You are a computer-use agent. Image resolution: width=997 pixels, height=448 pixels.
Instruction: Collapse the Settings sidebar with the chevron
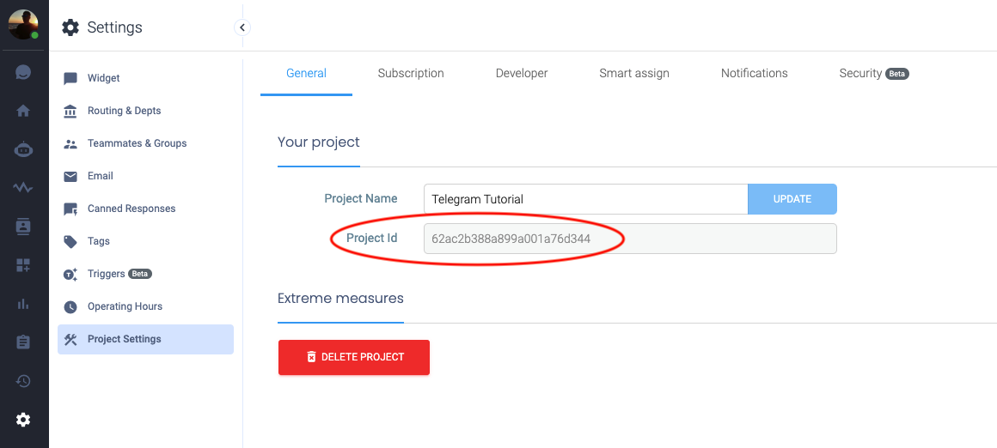coord(242,27)
